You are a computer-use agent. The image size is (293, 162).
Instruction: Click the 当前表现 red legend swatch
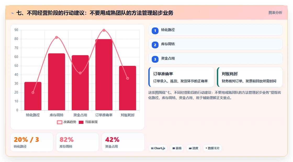(x=81, y=122)
